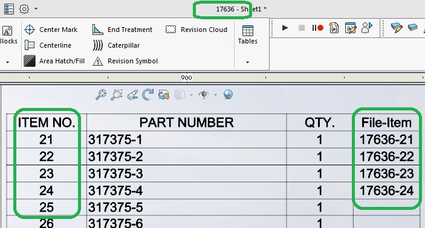Open the Blocks tool
This screenshot has width=425, height=228.
point(8,35)
